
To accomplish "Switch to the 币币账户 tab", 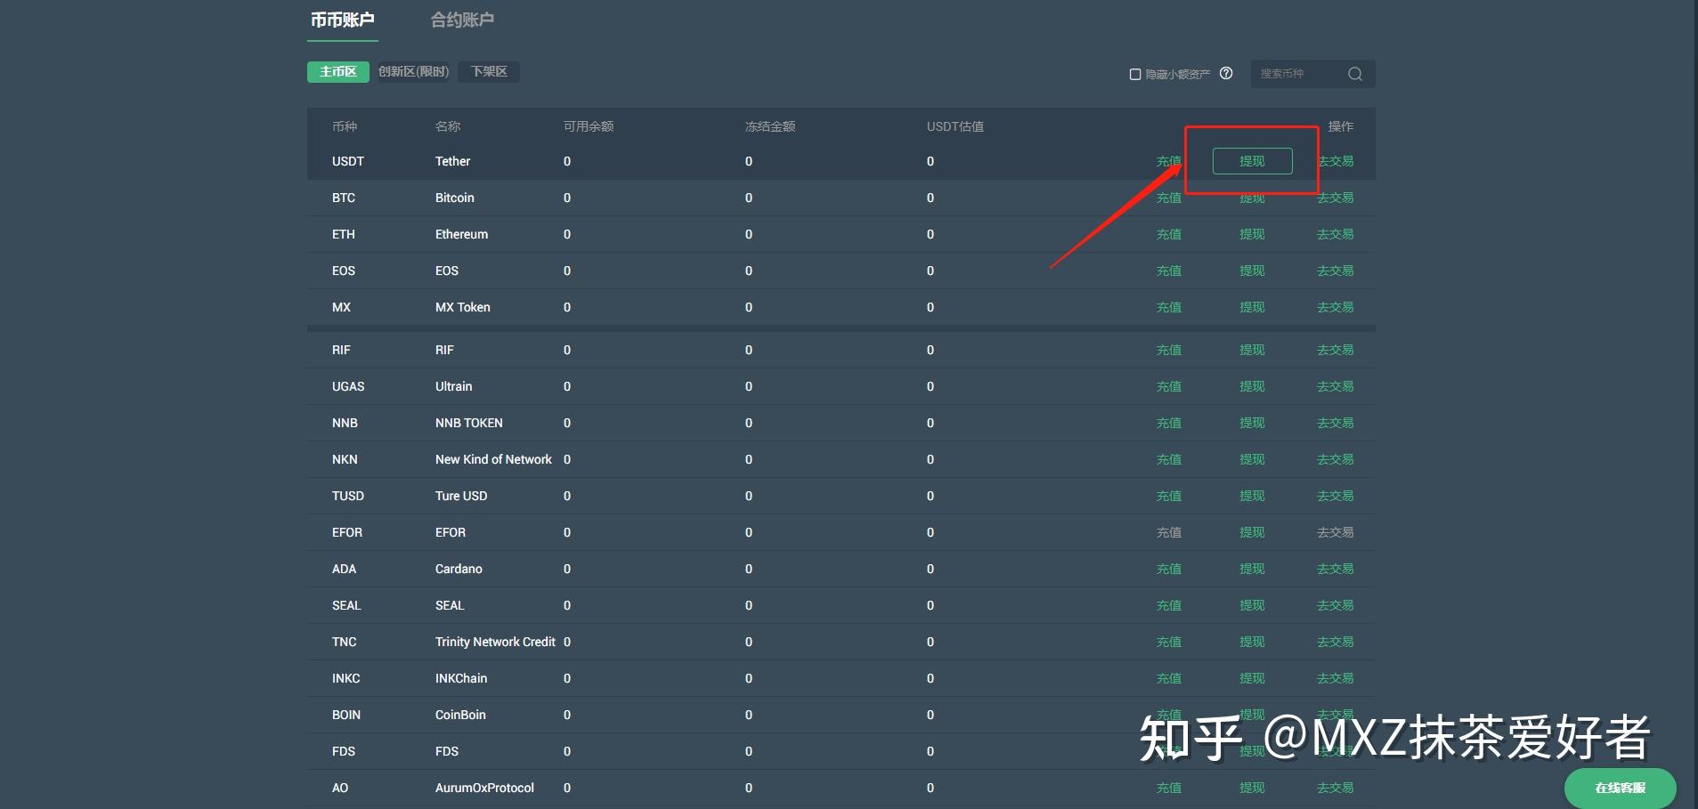I will coord(344,18).
